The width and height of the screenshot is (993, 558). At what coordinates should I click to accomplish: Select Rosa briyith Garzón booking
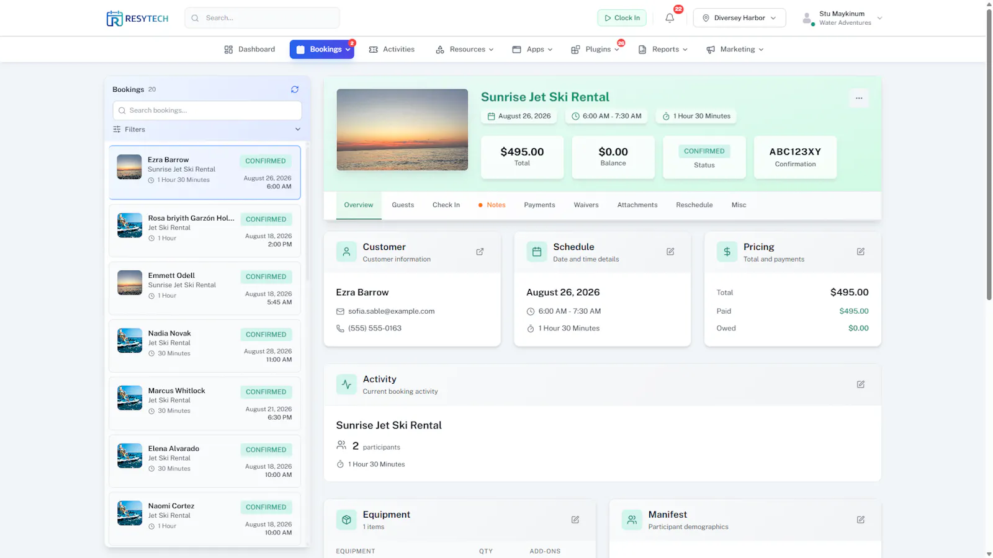[205, 230]
